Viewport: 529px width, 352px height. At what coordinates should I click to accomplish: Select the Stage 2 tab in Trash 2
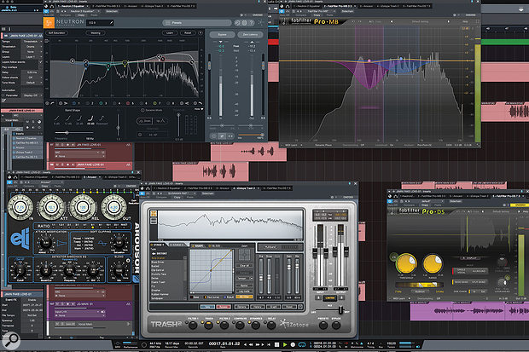pos(176,245)
